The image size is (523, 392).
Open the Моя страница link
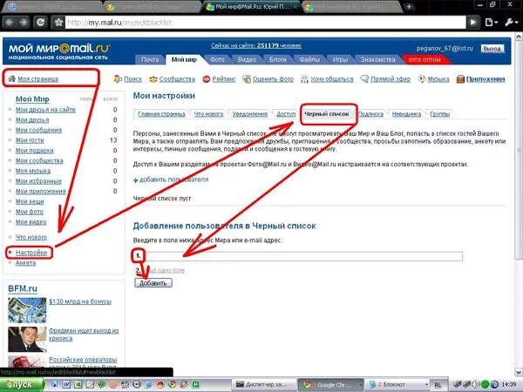37,79
